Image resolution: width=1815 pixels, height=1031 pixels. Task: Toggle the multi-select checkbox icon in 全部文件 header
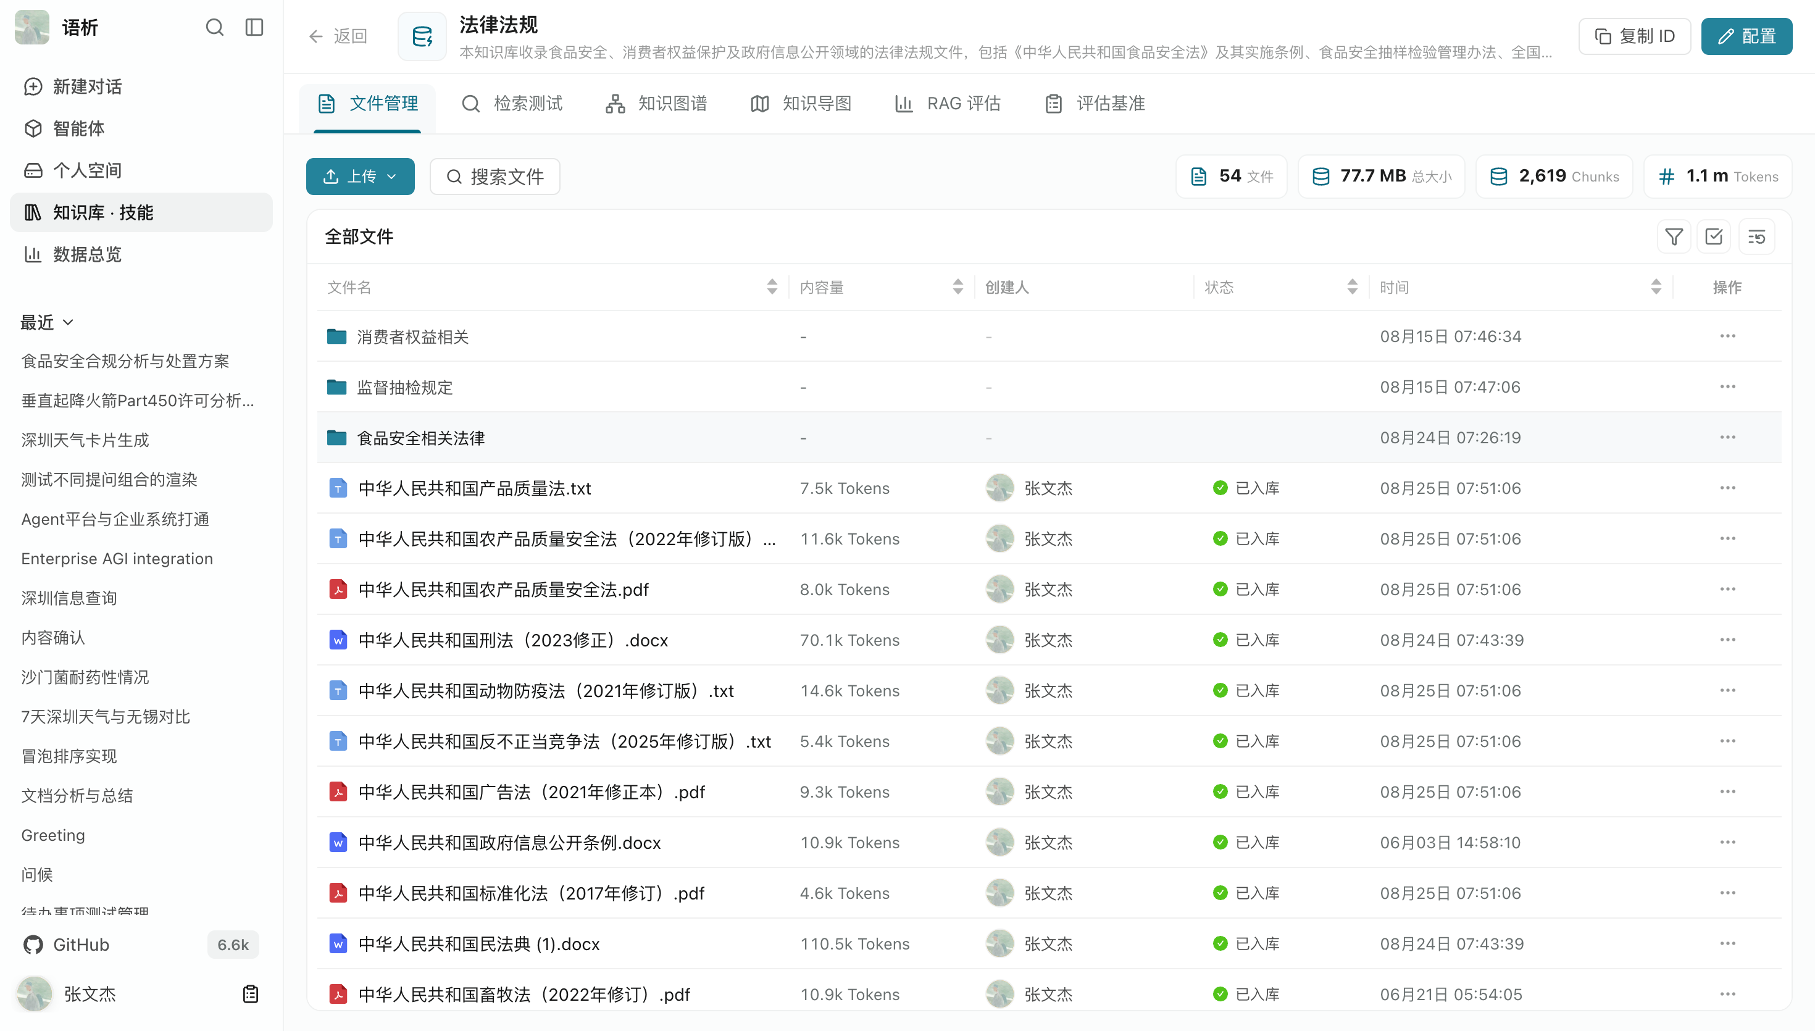click(x=1714, y=236)
